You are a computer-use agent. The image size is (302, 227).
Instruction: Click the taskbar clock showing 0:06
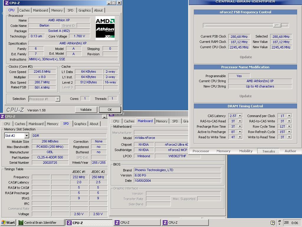click(295, 223)
